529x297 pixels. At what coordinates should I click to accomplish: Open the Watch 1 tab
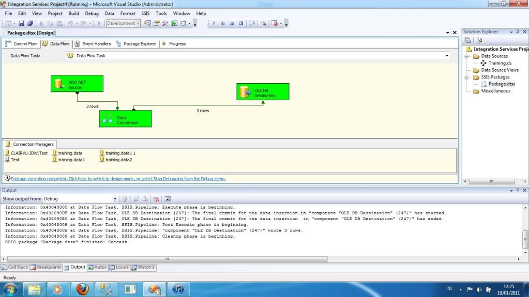(143, 268)
